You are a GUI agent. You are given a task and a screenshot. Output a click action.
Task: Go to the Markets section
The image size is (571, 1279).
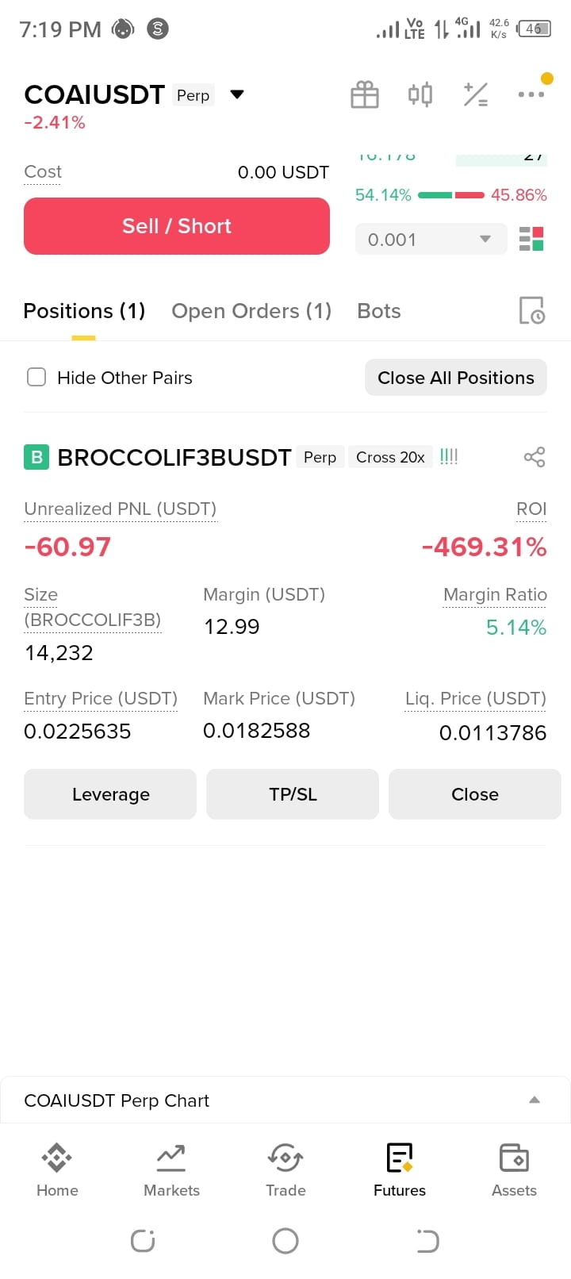tap(171, 1170)
